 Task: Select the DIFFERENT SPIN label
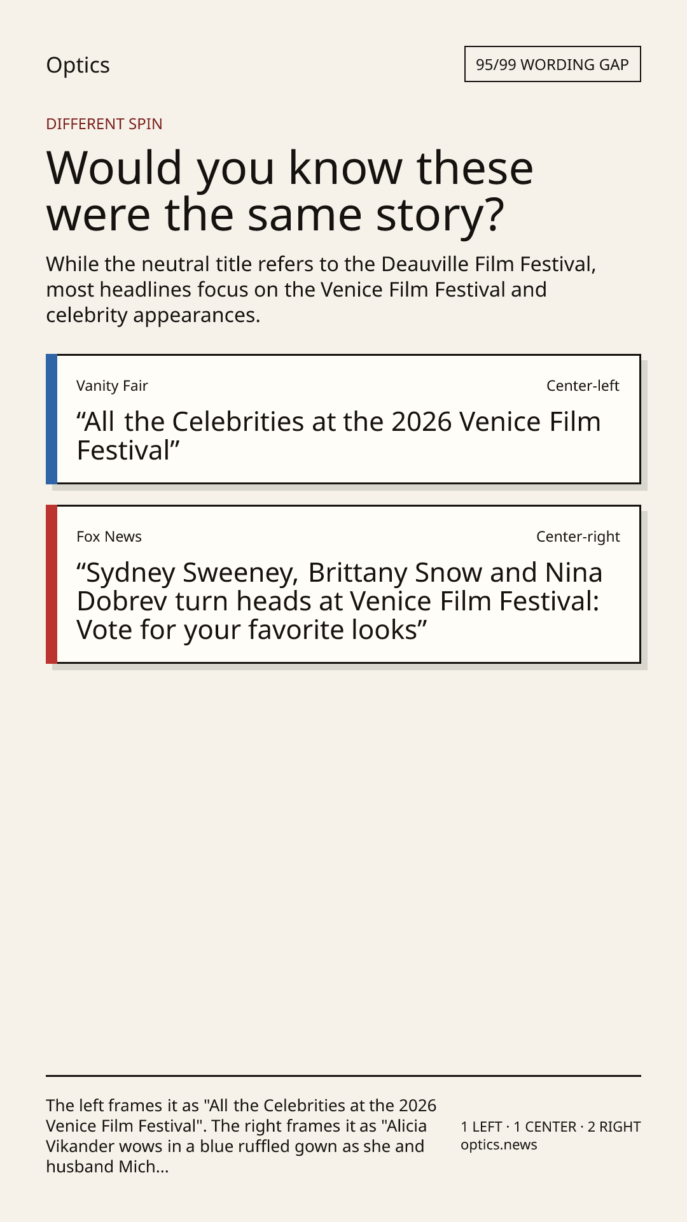(x=104, y=123)
